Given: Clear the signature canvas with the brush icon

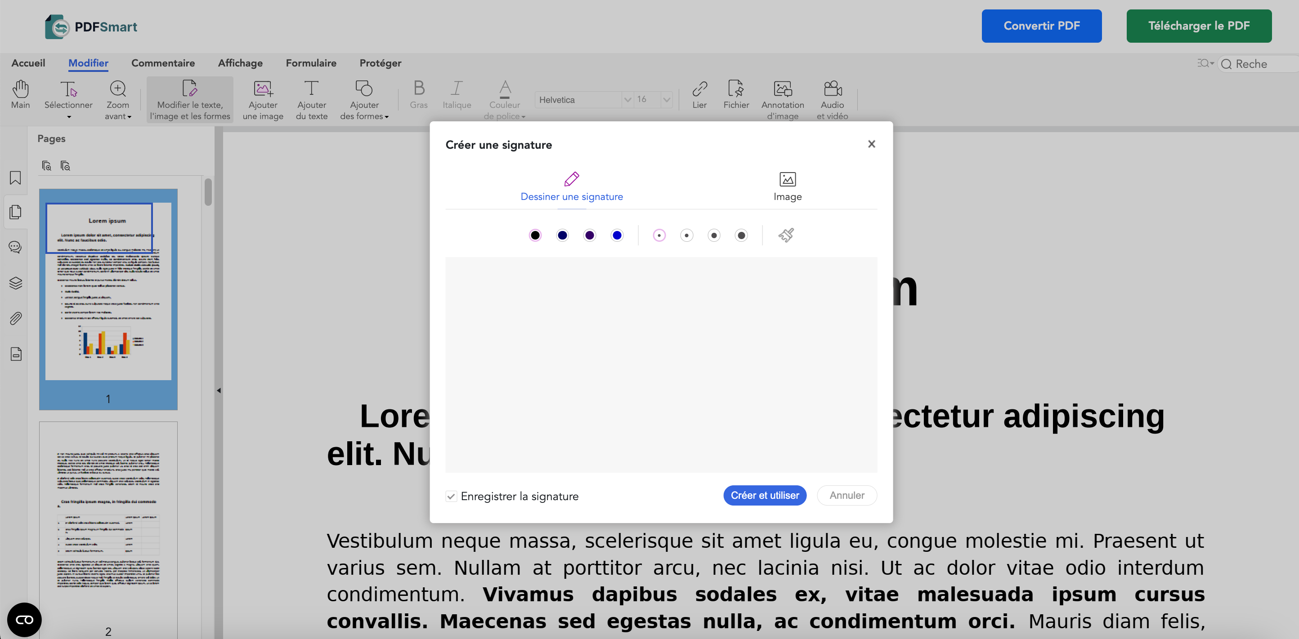Looking at the screenshot, I should click(x=787, y=235).
